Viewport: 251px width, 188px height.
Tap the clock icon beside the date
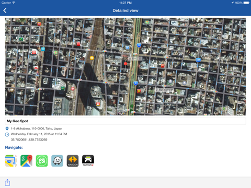coord(7,134)
